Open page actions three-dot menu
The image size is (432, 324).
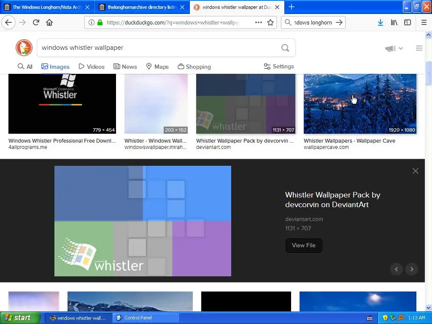259,23
